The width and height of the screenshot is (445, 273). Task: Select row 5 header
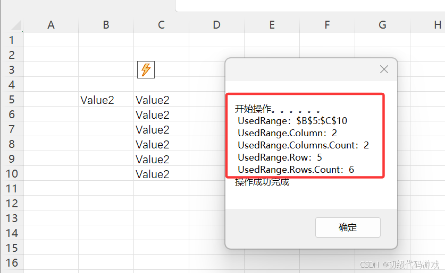coord(12,99)
